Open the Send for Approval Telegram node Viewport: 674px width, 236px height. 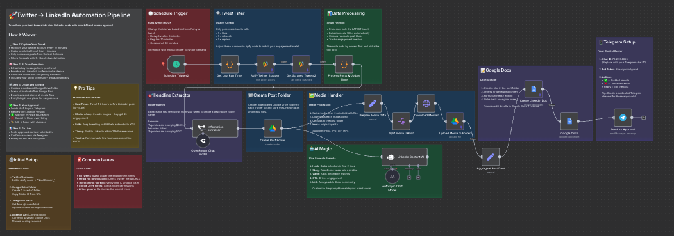pos(623,117)
